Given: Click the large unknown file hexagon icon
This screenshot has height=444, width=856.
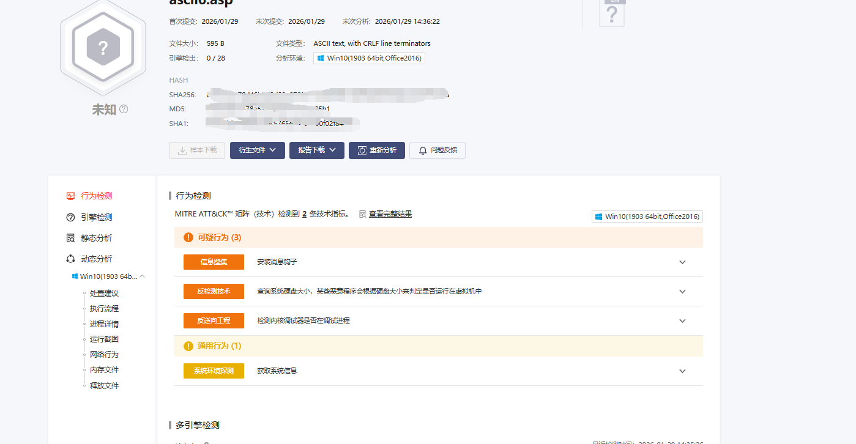Looking at the screenshot, I should [x=103, y=48].
